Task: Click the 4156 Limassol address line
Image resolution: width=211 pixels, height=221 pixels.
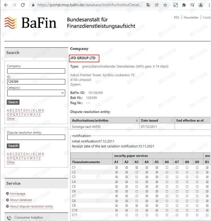Action: (81, 80)
